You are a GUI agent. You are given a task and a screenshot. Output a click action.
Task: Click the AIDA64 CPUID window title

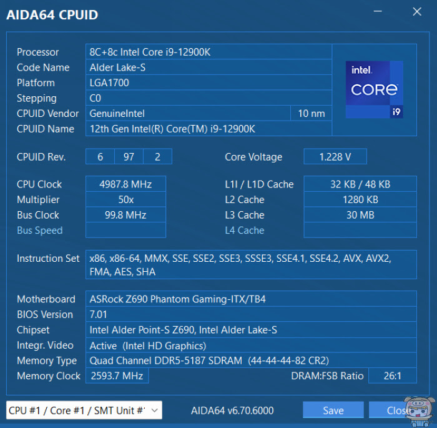coord(52,14)
